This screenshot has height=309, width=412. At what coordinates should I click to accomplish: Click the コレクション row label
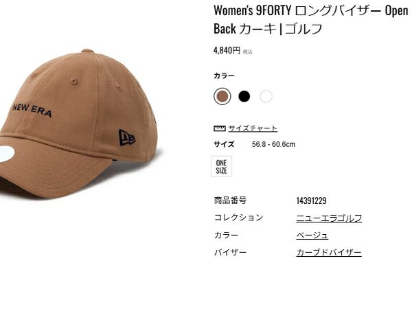point(238,218)
